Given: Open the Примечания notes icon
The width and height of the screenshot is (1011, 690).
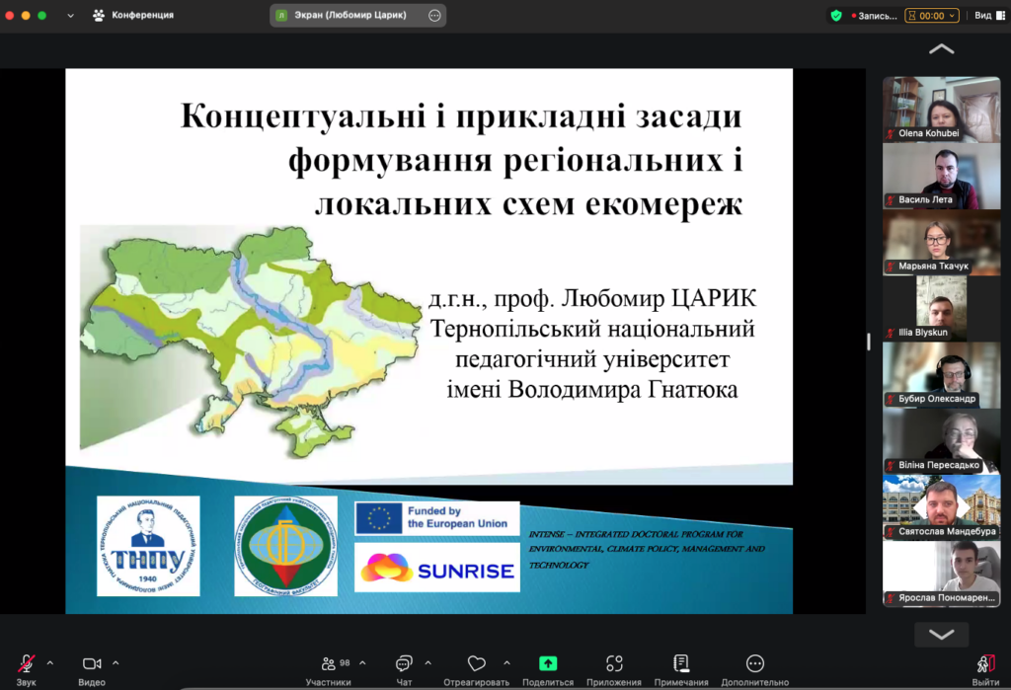Looking at the screenshot, I should 681,664.
